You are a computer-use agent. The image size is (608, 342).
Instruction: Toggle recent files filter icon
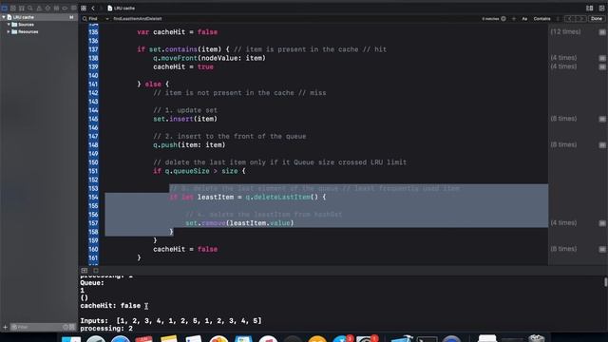point(66,327)
